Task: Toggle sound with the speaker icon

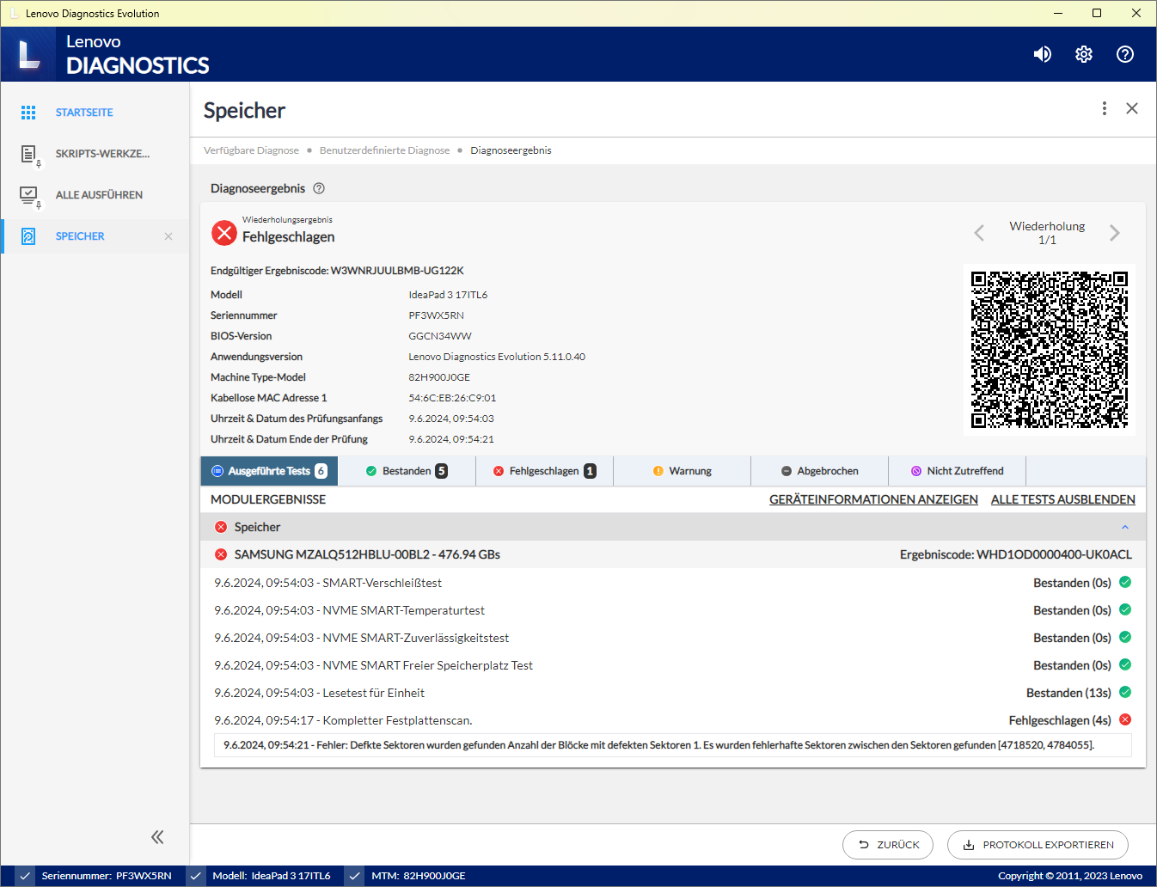Action: [1042, 54]
